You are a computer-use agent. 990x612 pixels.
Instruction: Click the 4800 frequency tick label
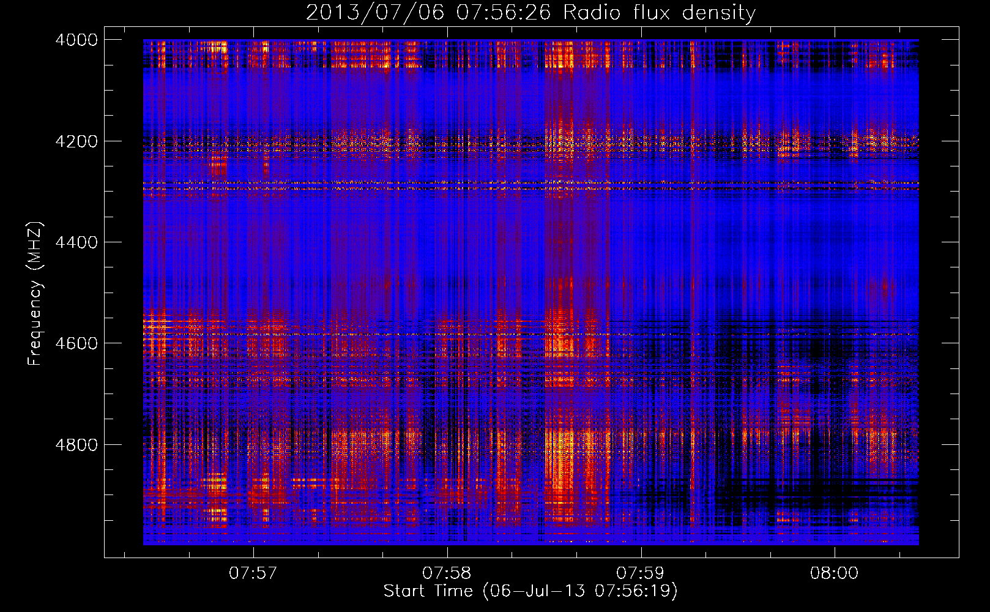click(x=76, y=445)
